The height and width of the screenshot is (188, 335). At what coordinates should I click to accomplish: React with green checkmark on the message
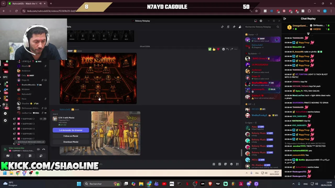coord(210,49)
